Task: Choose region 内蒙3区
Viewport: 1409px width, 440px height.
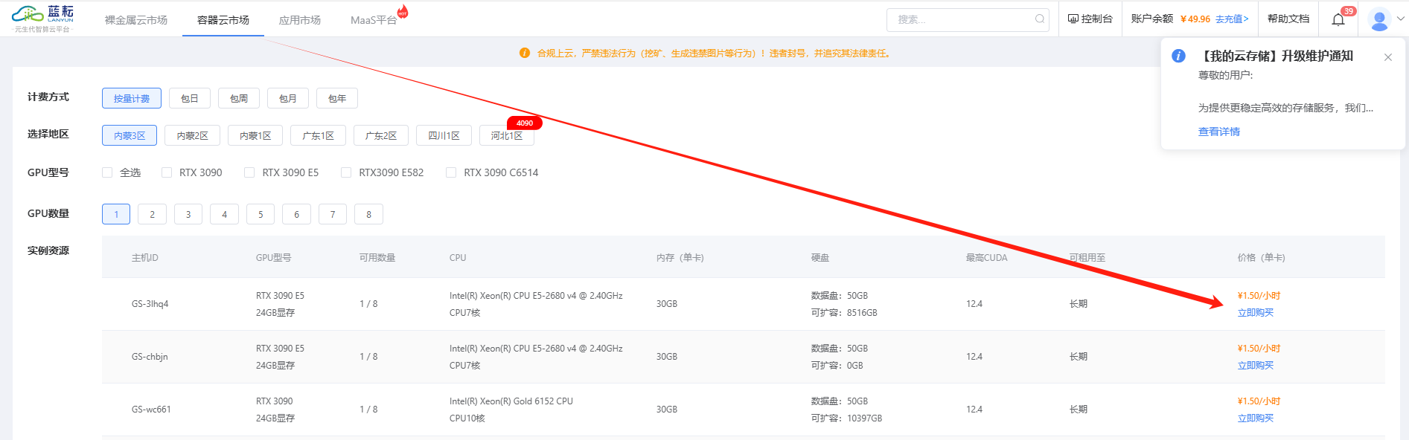Action: coord(130,135)
